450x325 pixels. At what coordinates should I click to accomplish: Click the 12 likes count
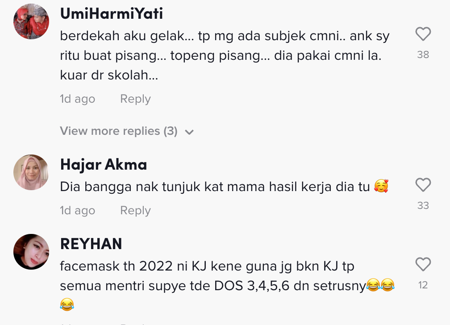(423, 285)
